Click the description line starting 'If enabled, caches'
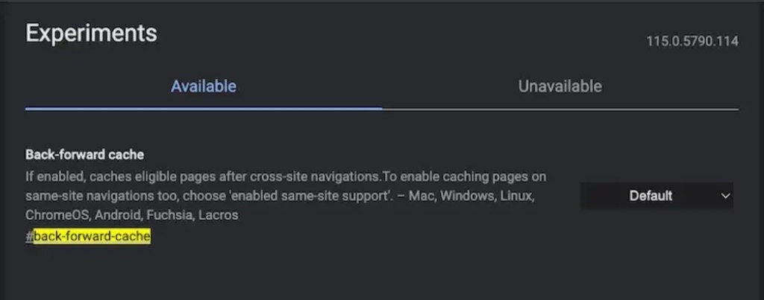 [286, 176]
